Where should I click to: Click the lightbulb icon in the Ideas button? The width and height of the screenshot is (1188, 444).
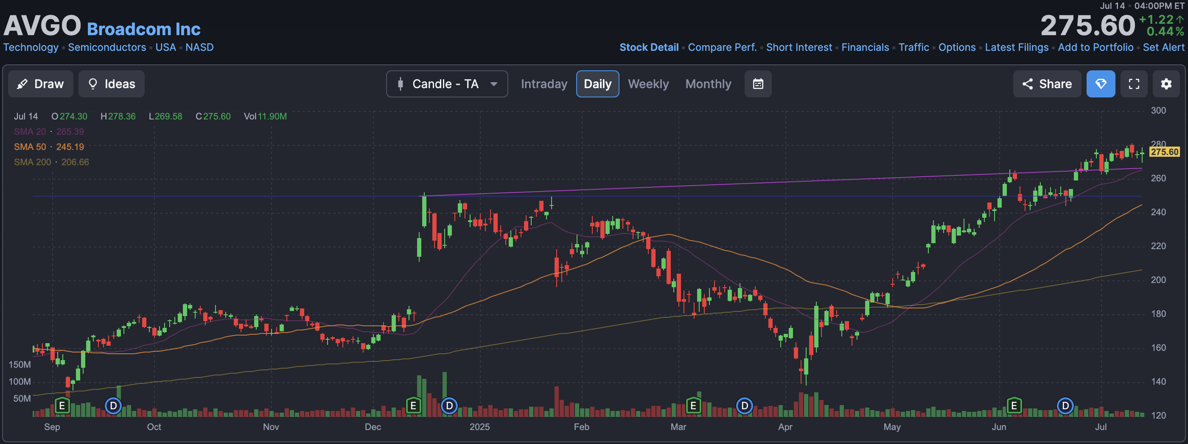tap(92, 84)
